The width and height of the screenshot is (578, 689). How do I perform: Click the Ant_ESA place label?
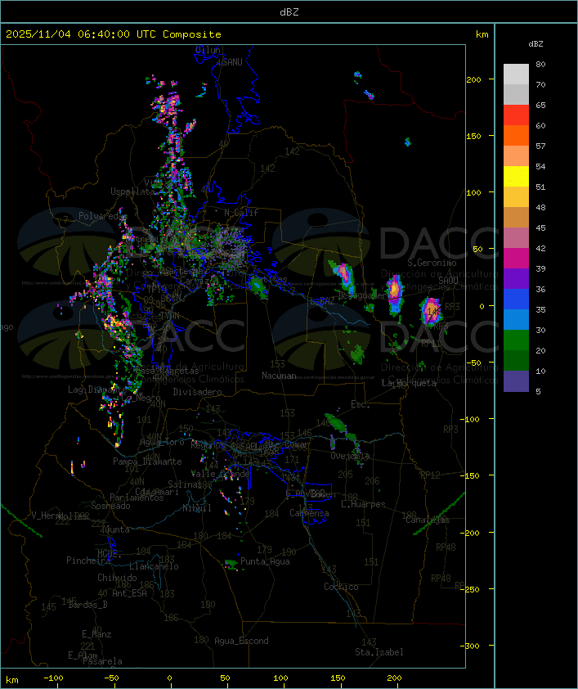coord(129,593)
